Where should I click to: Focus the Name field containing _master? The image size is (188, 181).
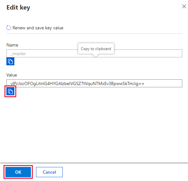(x=94, y=53)
